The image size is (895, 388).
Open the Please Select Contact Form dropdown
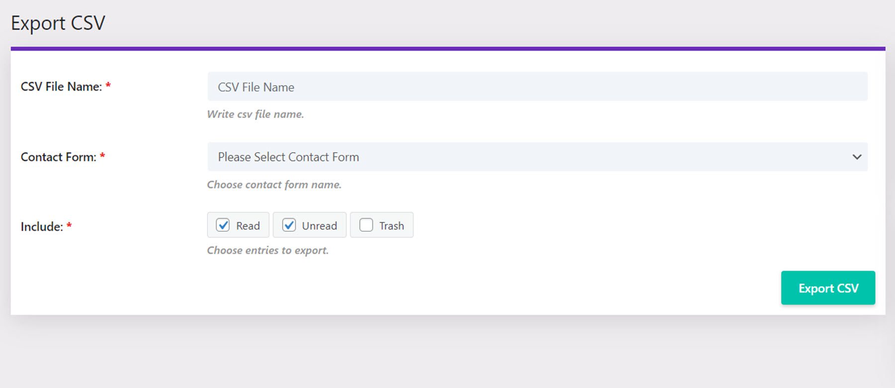click(x=527, y=157)
